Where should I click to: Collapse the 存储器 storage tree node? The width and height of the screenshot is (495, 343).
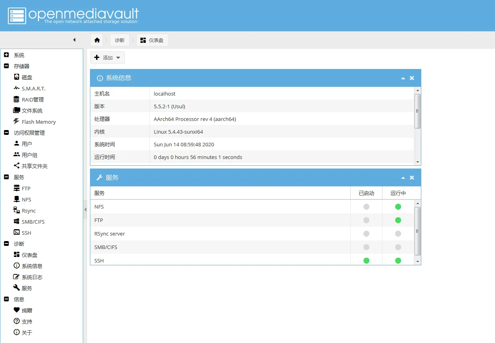6,66
